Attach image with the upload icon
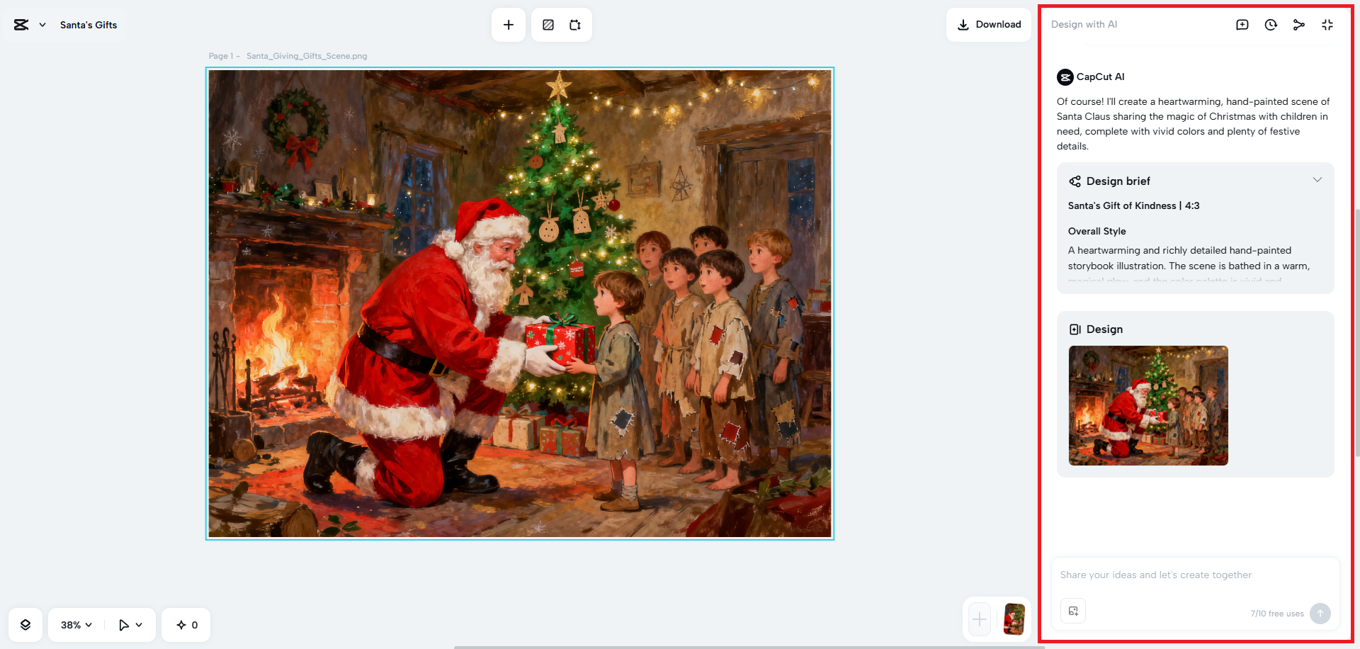The width and height of the screenshot is (1360, 649). pos(1073,611)
